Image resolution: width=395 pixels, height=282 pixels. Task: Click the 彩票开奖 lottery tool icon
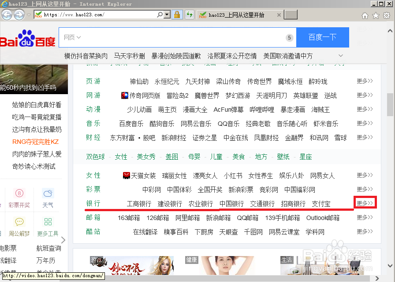pos(19,193)
